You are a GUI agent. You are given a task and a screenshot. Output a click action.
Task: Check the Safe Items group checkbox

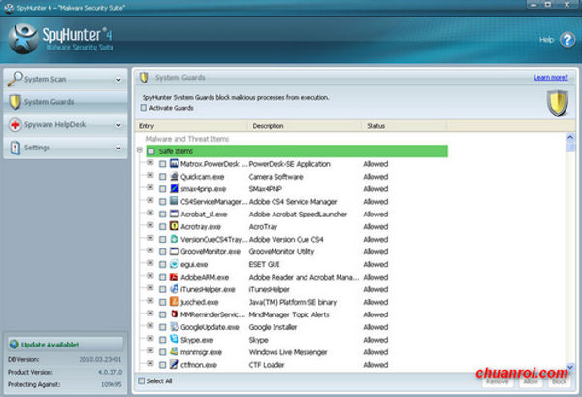151,151
